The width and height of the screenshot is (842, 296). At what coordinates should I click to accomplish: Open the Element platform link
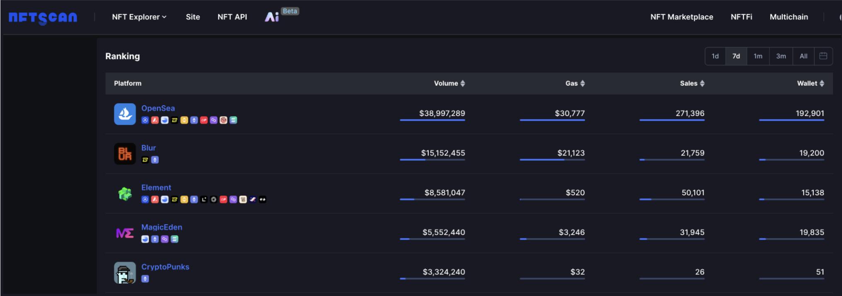[x=156, y=187]
